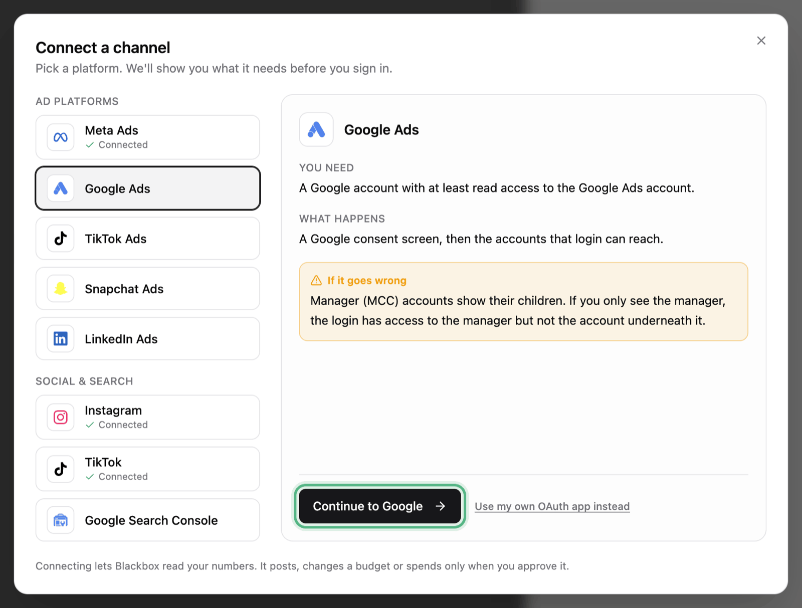Image resolution: width=802 pixels, height=608 pixels.
Task: Click the SOCIAL & SEARCH section label
Action: 84,381
